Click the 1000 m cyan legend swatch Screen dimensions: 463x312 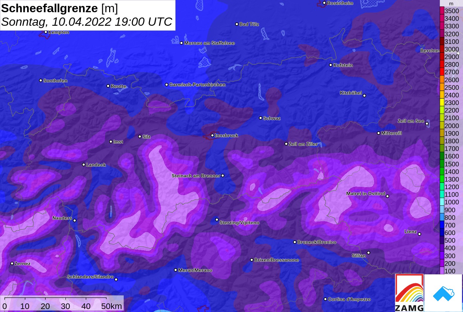coord(442,202)
